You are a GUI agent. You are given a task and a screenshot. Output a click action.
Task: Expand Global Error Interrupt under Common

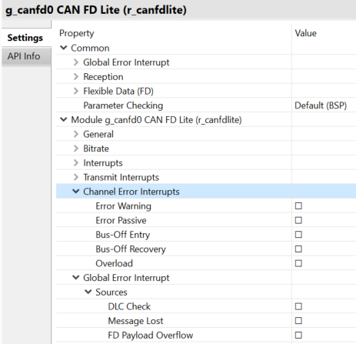pos(75,62)
